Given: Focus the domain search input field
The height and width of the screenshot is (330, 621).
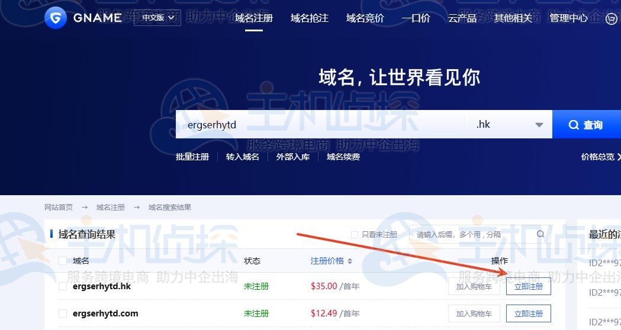Looking at the screenshot, I should [x=320, y=125].
